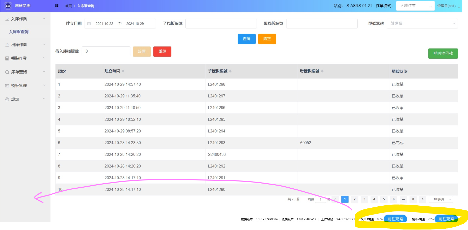Click the calendar icon in date field
468x230 pixels.
(x=89, y=24)
